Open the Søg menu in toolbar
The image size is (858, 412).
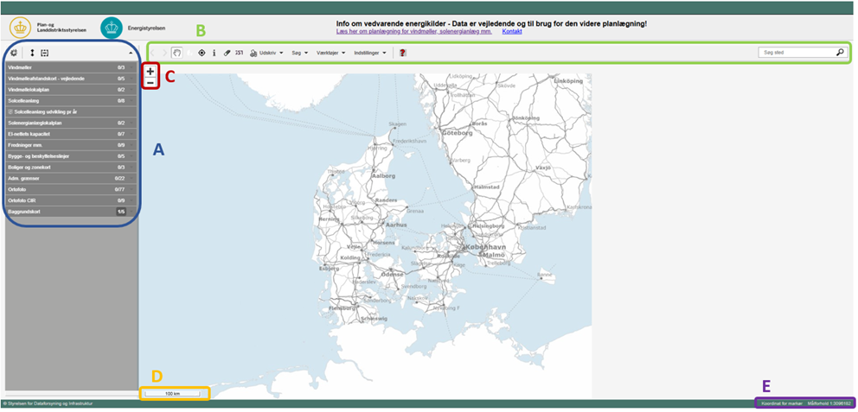click(x=299, y=53)
